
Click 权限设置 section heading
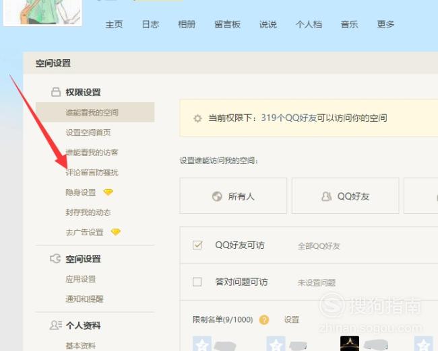coord(83,92)
